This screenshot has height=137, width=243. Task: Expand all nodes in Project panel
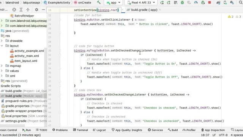[21, 10]
